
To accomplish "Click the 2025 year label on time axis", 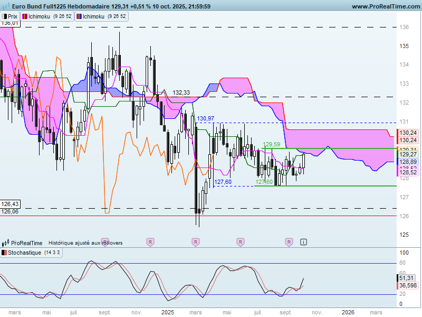I will coord(167,312).
